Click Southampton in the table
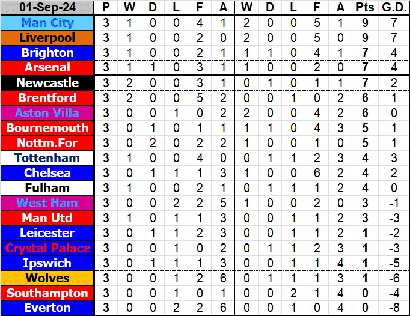410x316 pixels. (47, 293)
